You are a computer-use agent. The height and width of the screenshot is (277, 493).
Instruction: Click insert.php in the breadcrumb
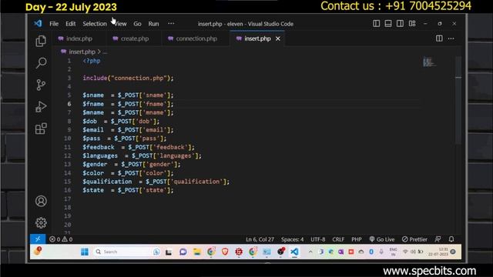click(x=82, y=52)
